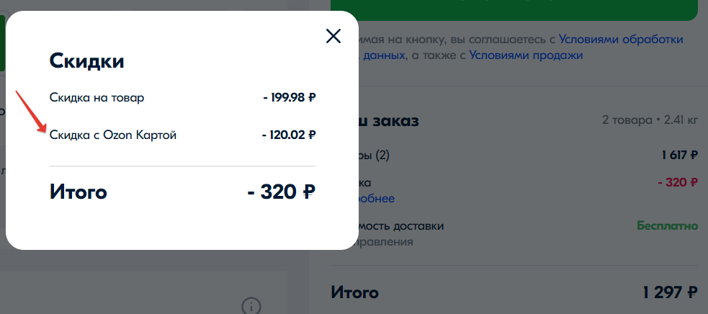Click Итого label inside the popup
708x314 pixels.
(78, 192)
